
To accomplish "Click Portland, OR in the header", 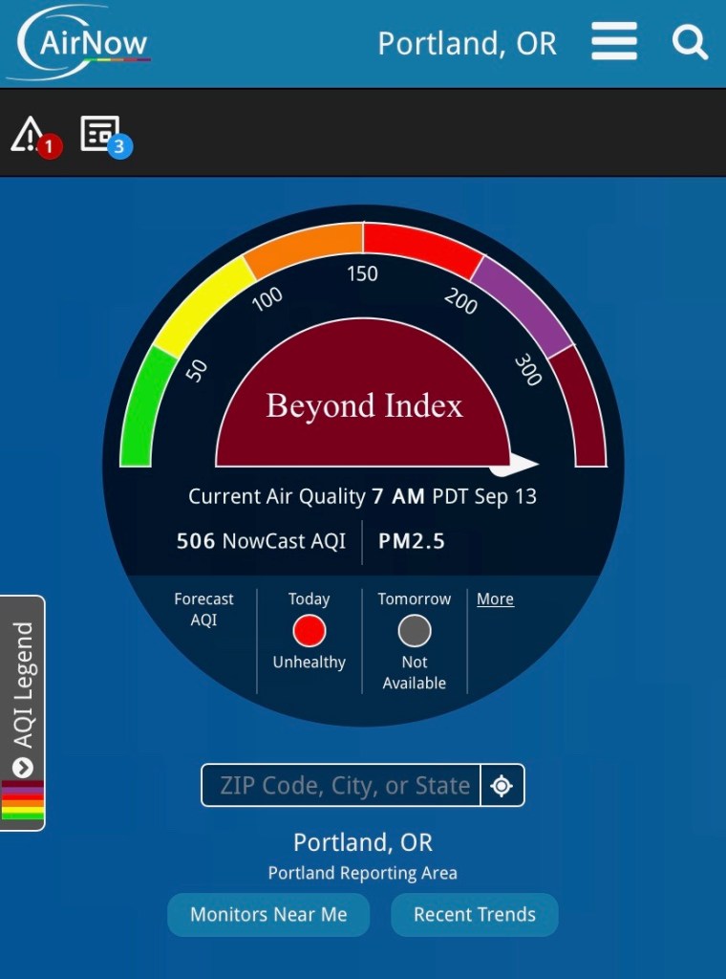I will click(466, 44).
